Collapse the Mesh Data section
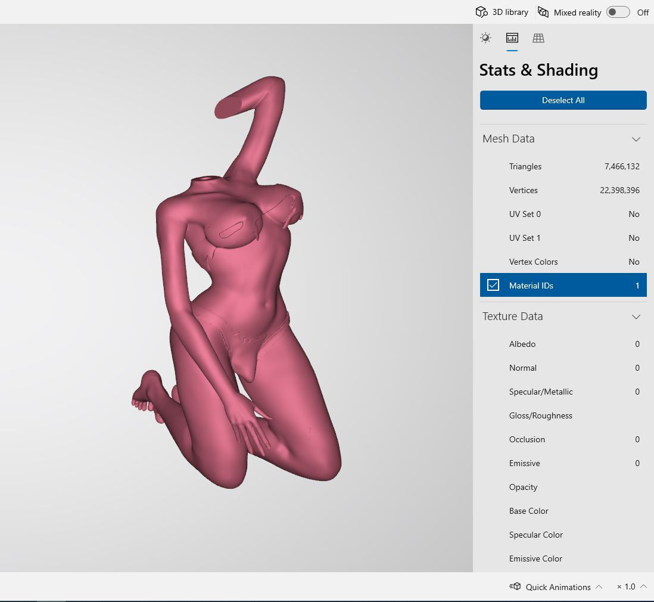The width and height of the screenshot is (654, 602). pyautogui.click(x=636, y=139)
